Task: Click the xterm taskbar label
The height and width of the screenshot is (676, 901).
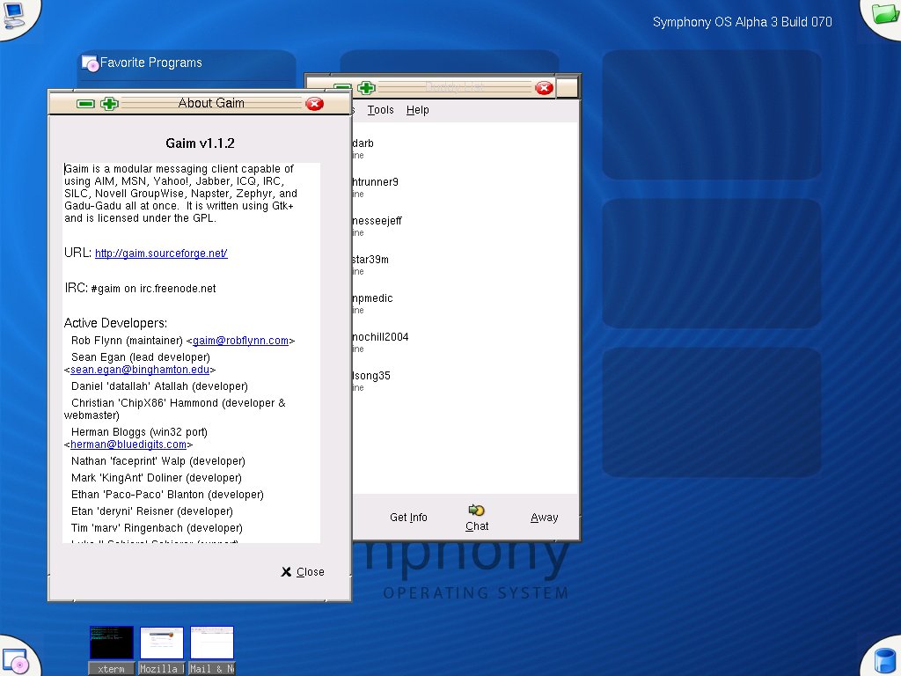Action: [x=112, y=669]
